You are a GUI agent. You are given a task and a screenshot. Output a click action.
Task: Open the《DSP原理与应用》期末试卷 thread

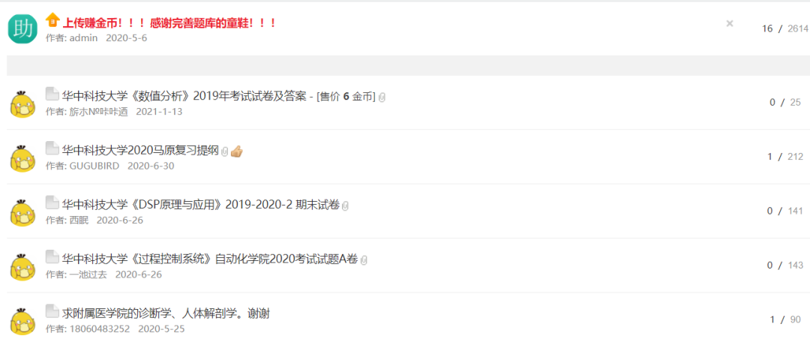(201, 205)
